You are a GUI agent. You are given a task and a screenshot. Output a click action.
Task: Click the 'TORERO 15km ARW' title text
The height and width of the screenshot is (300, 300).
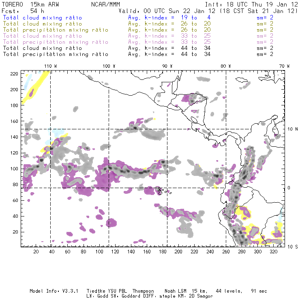(30, 4)
